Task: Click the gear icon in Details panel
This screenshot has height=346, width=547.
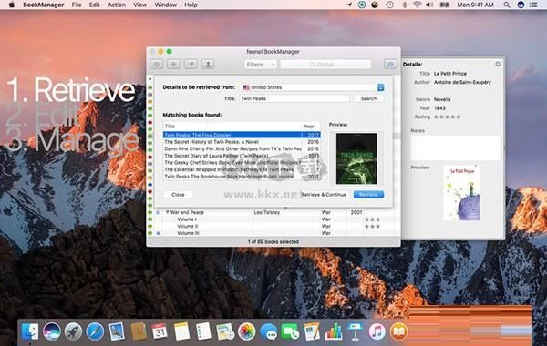Action: [498, 64]
